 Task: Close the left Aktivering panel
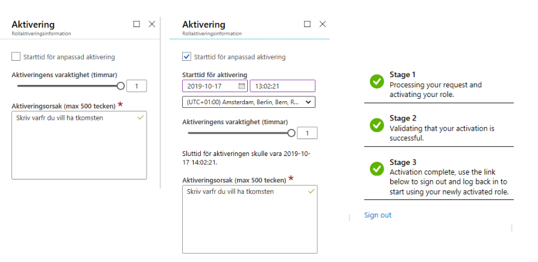coord(152,24)
